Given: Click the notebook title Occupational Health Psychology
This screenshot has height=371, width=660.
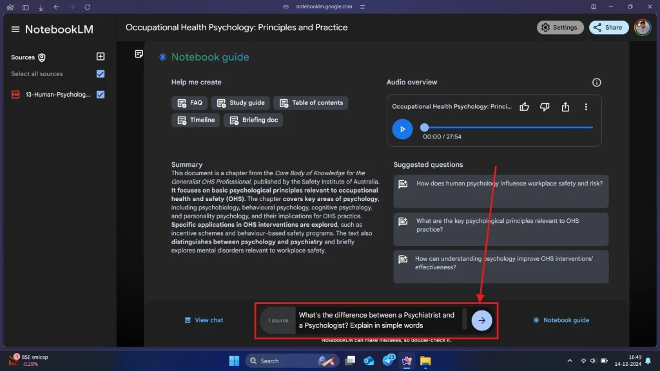Looking at the screenshot, I should [x=237, y=28].
